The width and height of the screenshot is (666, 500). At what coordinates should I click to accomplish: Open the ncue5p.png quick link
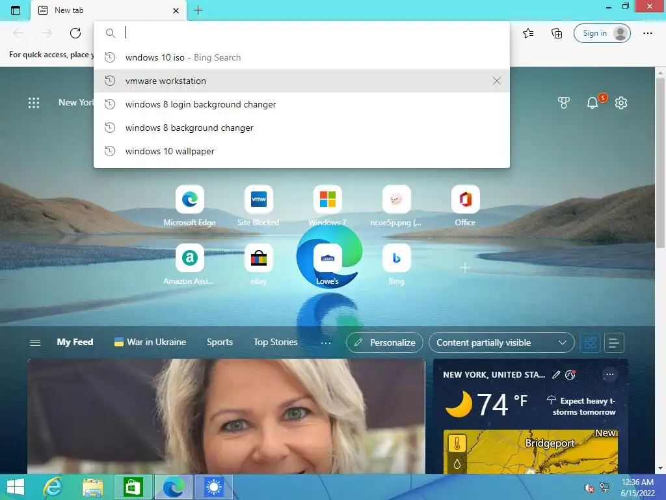pyautogui.click(x=396, y=206)
